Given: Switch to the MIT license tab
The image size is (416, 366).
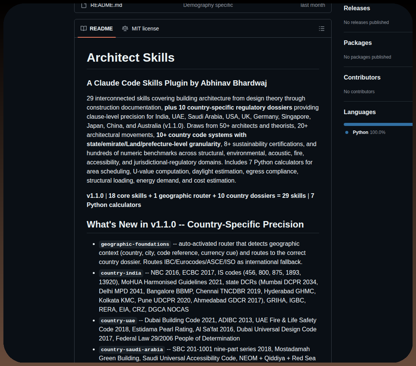Looking at the screenshot, I should (141, 29).
